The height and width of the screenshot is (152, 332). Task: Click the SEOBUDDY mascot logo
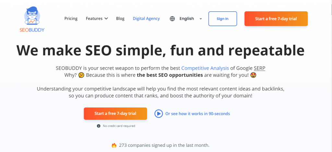coord(32,15)
